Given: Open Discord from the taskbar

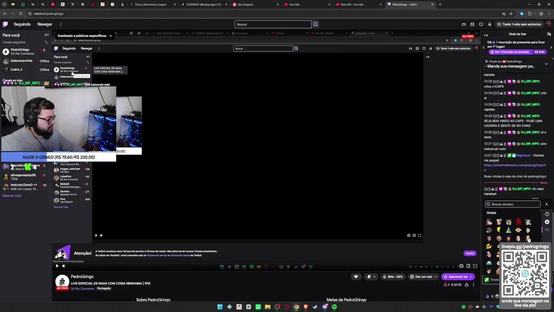Looking at the screenshot, I should [325, 307].
